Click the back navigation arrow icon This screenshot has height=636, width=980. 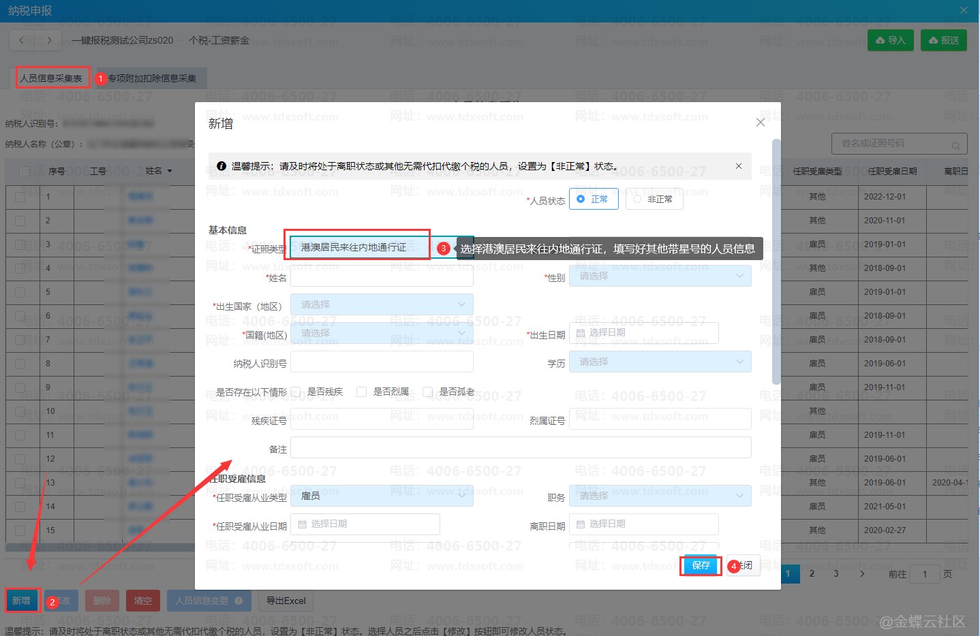22,40
